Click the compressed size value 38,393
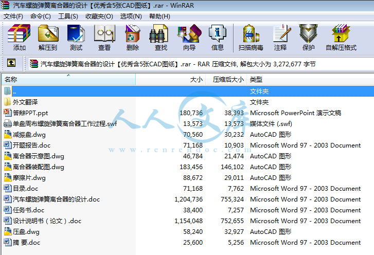This screenshot has width=374, height=255. [x=234, y=113]
